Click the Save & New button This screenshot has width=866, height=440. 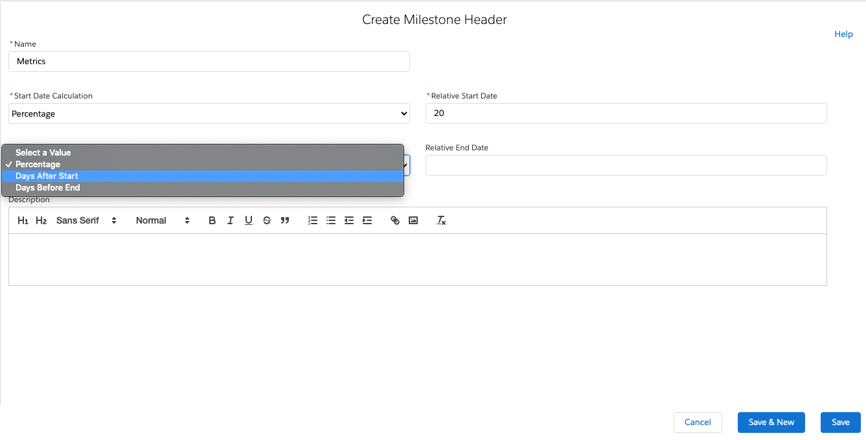(x=771, y=423)
